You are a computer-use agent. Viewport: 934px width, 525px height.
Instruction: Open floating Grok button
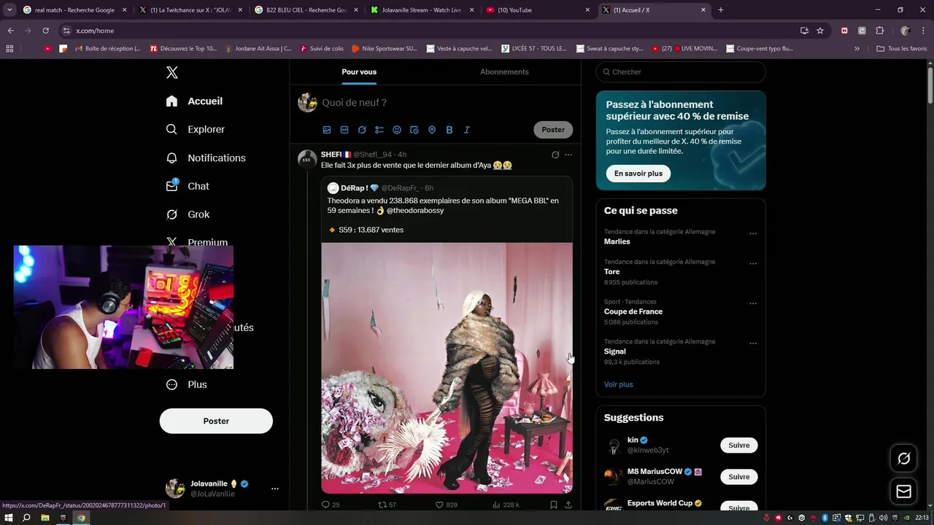pyautogui.click(x=904, y=459)
